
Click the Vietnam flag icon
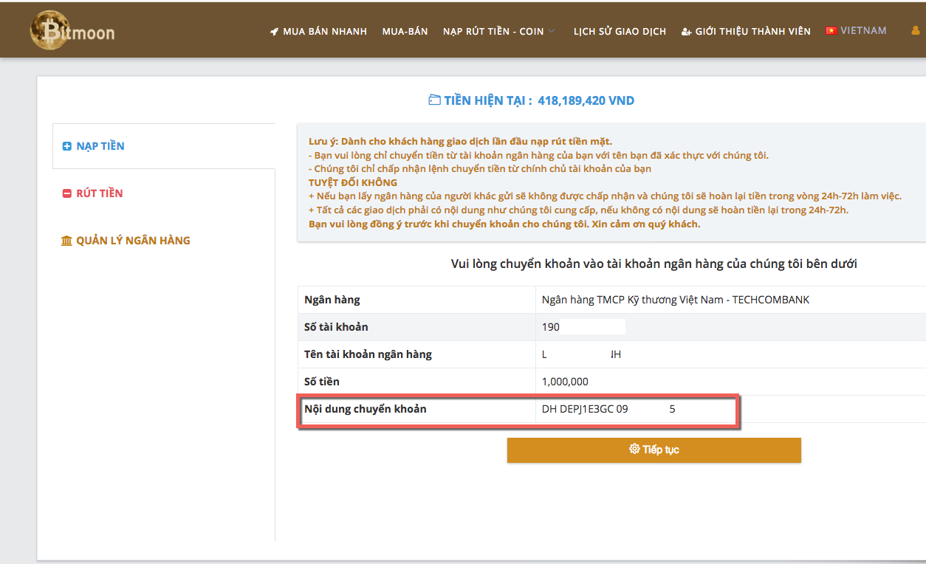831,31
